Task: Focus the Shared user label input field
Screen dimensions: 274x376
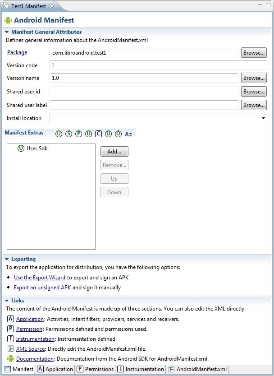Action: click(x=144, y=105)
